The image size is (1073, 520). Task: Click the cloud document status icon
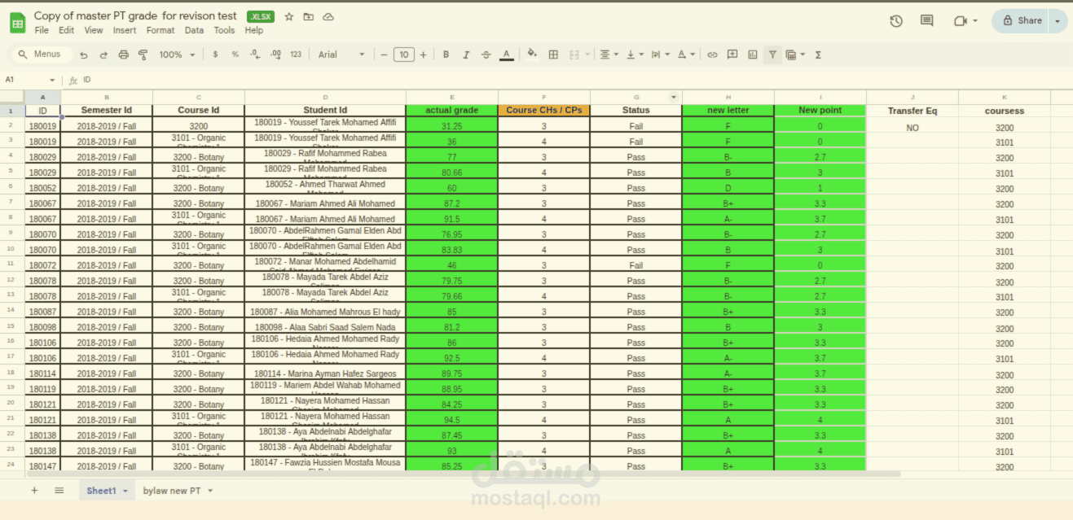[328, 16]
